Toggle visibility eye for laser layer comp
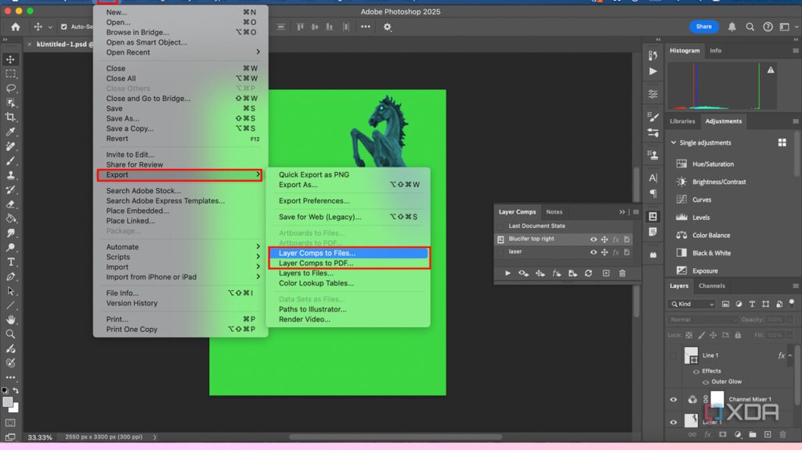Screen dimensions: 802x450 pyautogui.click(x=594, y=252)
